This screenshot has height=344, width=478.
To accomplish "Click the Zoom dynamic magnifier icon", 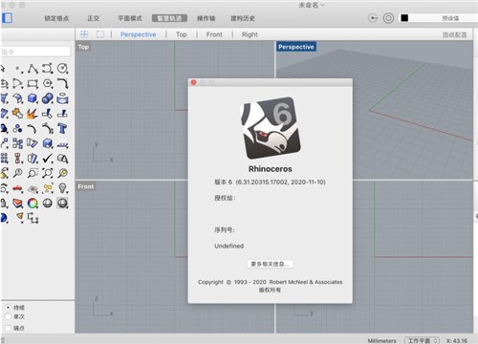I will [18, 173].
